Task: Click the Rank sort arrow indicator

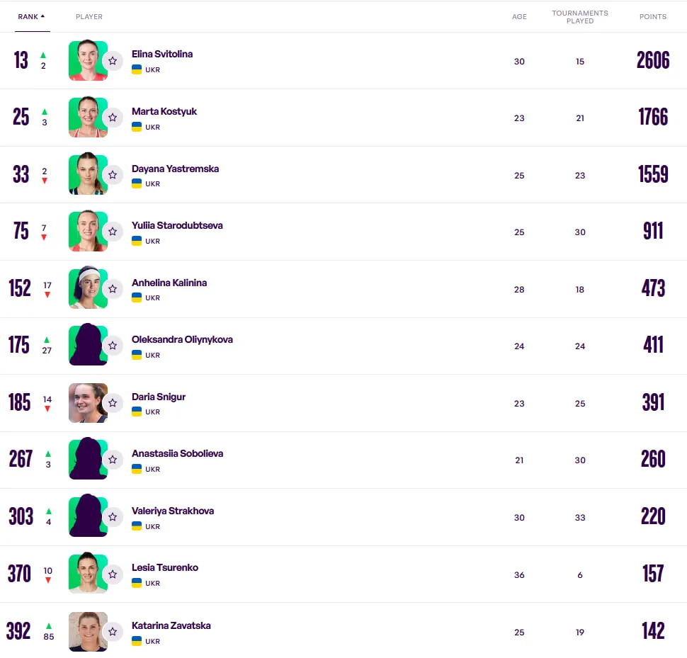Action: pos(42,16)
